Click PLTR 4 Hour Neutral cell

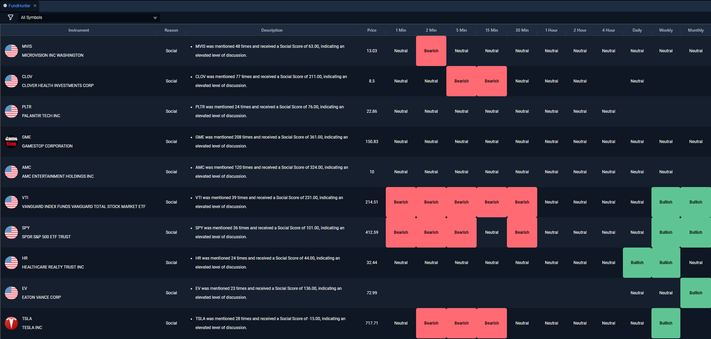click(608, 111)
